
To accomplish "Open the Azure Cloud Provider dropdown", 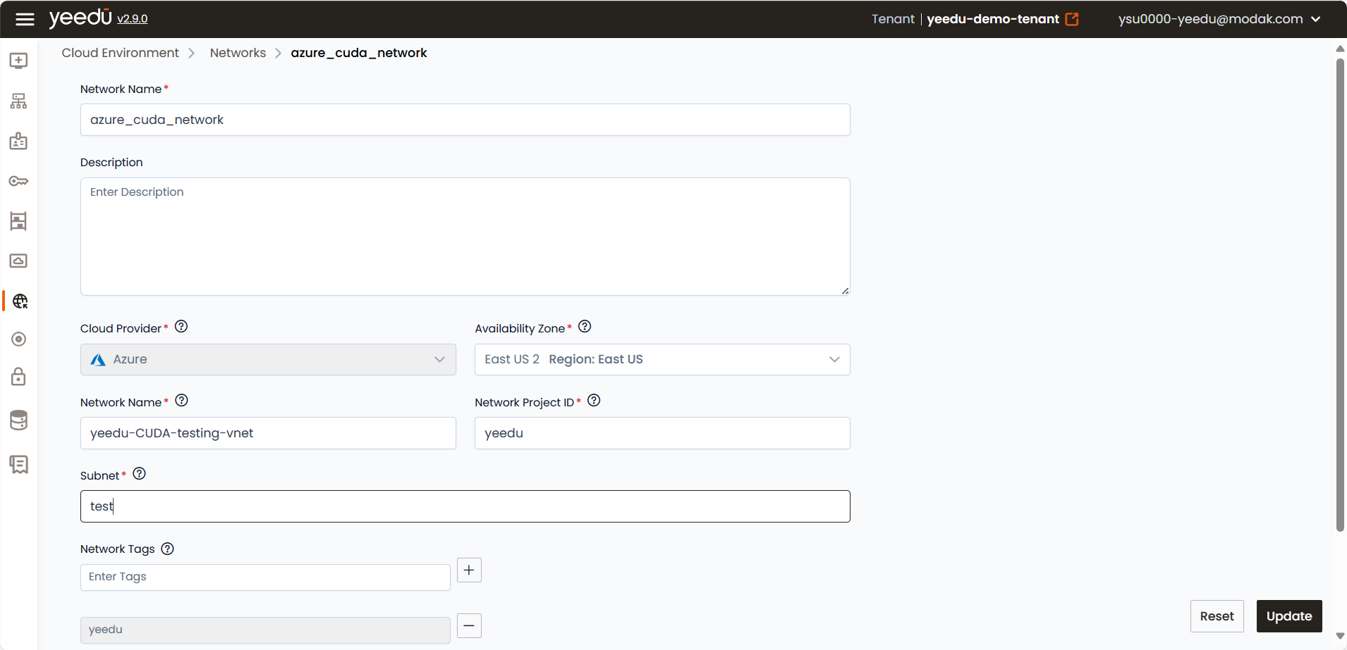I will [x=268, y=359].
